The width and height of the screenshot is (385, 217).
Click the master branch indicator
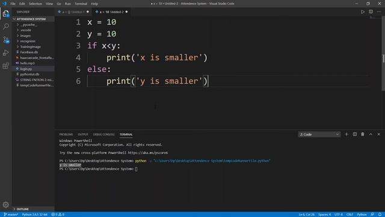(11, 215)
